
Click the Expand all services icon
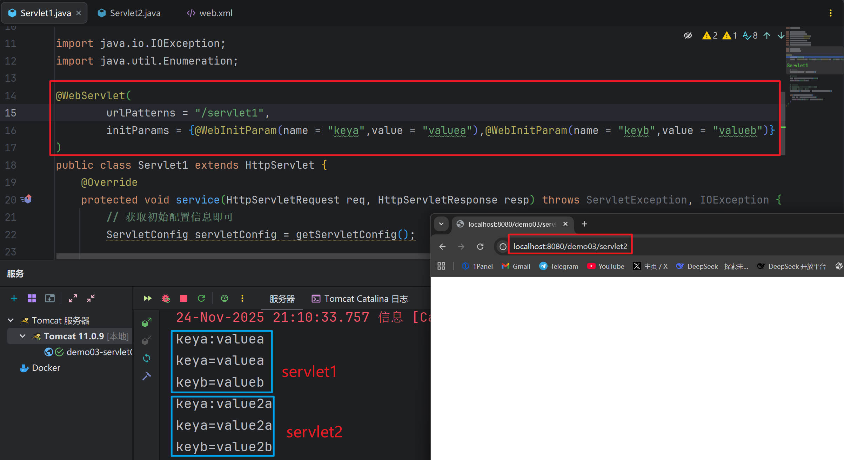(73, 299)
